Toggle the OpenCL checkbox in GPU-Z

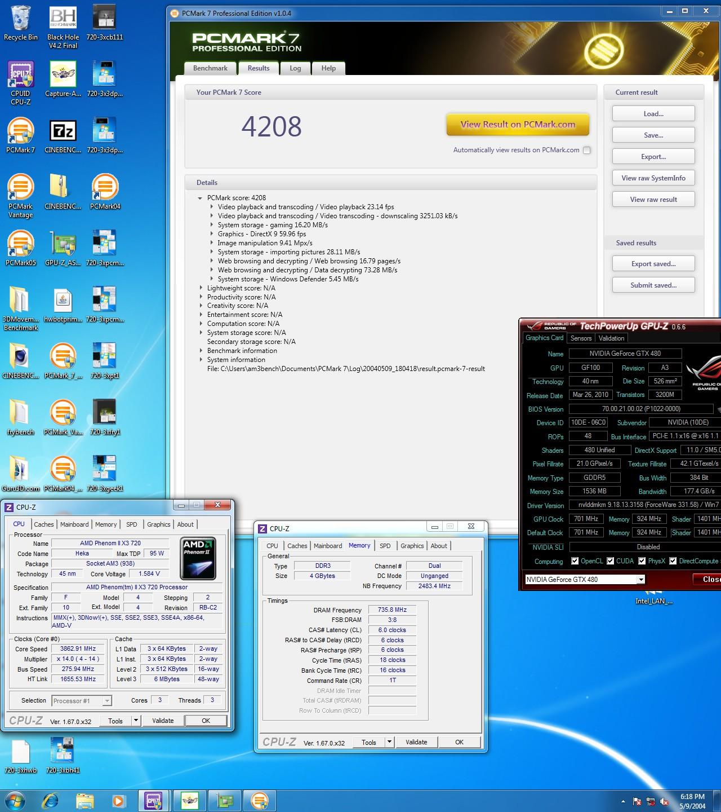click(x=575, y=561)
